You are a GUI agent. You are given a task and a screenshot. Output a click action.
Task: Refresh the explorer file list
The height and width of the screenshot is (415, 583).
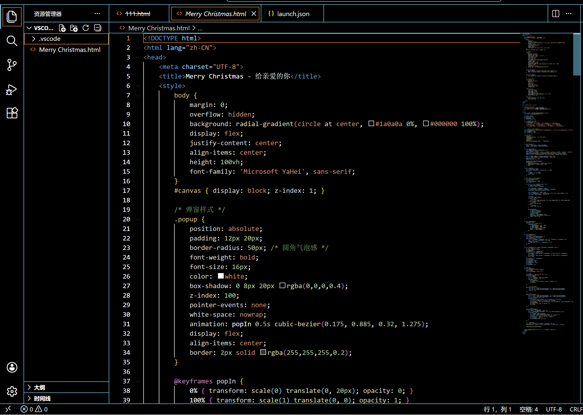pos(86,28)
